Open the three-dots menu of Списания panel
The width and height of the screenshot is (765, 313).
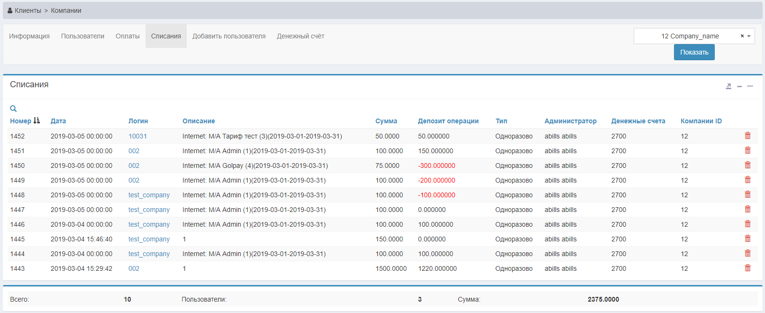(x=750, y=86)
